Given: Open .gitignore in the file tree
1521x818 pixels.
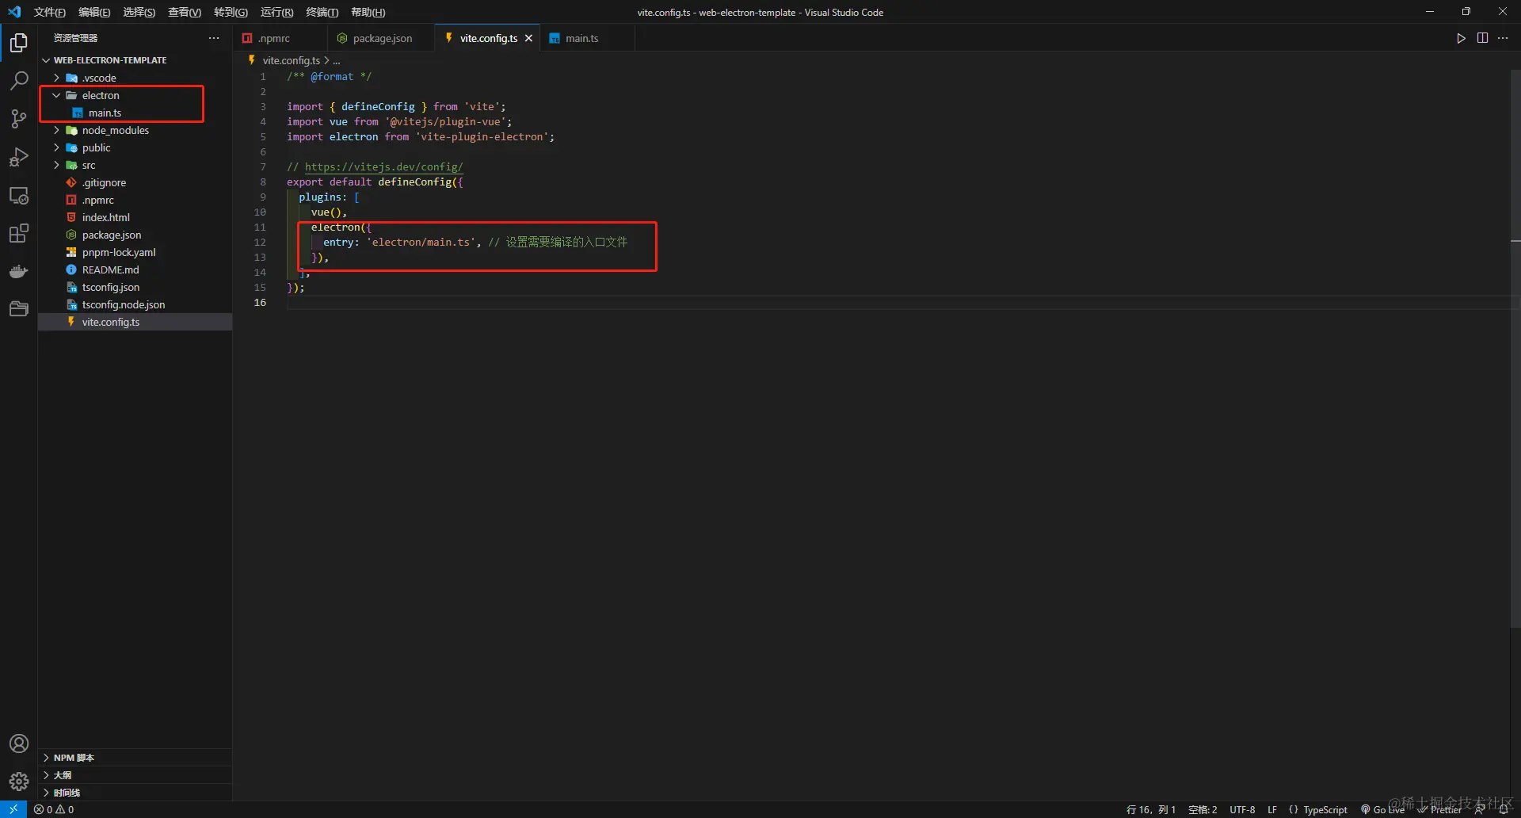Looking at the screenshot, I should coord(135,182).
